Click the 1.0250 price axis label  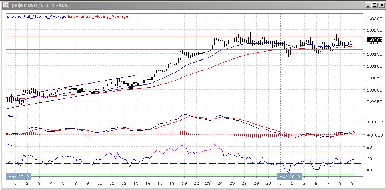pos(374,31)
